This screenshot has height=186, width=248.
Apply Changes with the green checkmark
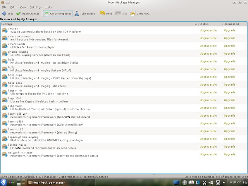28,14
